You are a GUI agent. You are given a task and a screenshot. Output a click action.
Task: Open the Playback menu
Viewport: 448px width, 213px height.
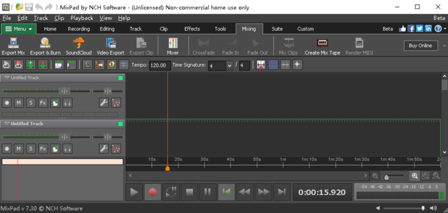point(82,18)
